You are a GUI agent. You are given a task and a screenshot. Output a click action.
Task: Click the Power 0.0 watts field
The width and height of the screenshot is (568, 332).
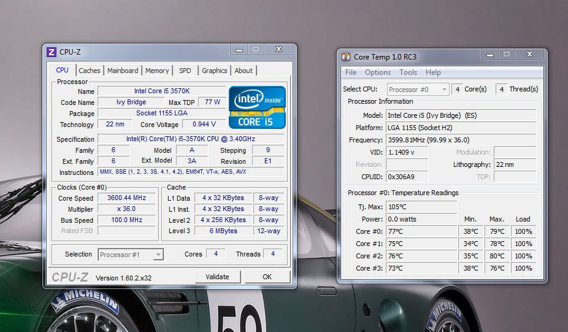tap(421, 219)
